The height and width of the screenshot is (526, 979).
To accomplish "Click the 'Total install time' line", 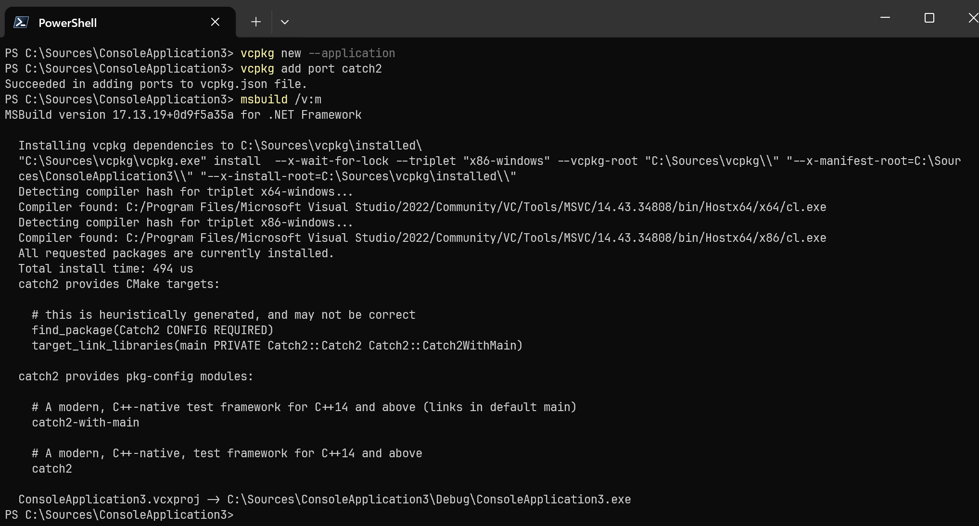I will point(106,269).
